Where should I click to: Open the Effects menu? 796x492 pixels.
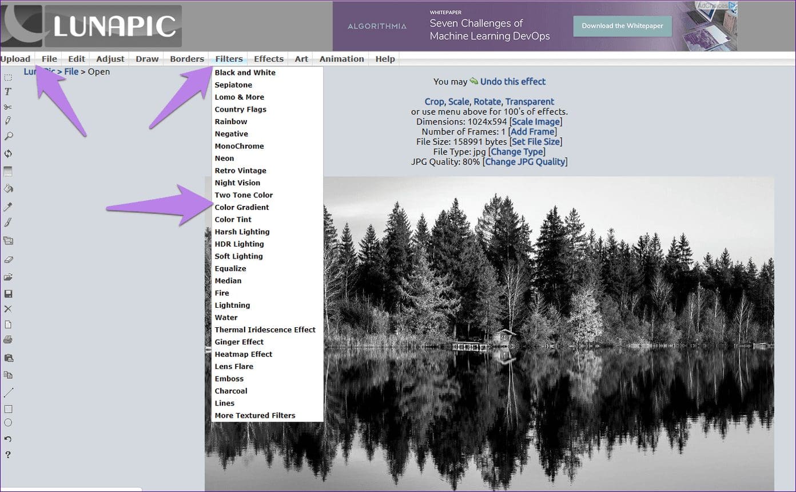coord(268,58)
